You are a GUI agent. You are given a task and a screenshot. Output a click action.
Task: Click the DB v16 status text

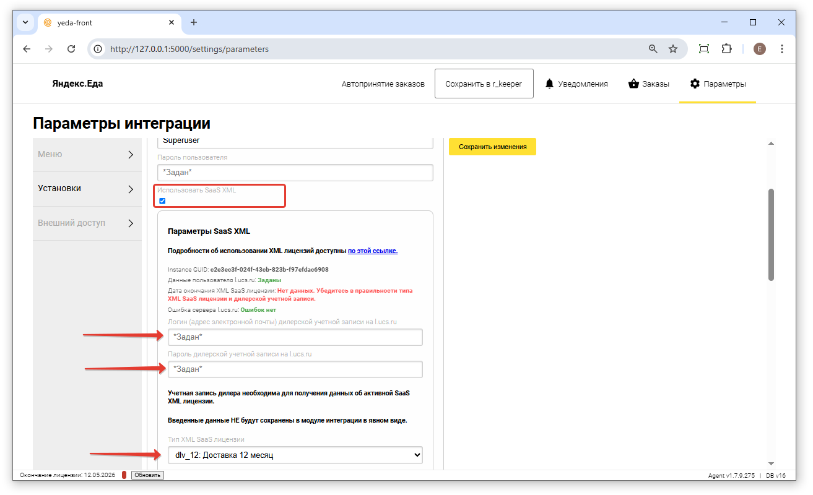[x=776, y=475]
